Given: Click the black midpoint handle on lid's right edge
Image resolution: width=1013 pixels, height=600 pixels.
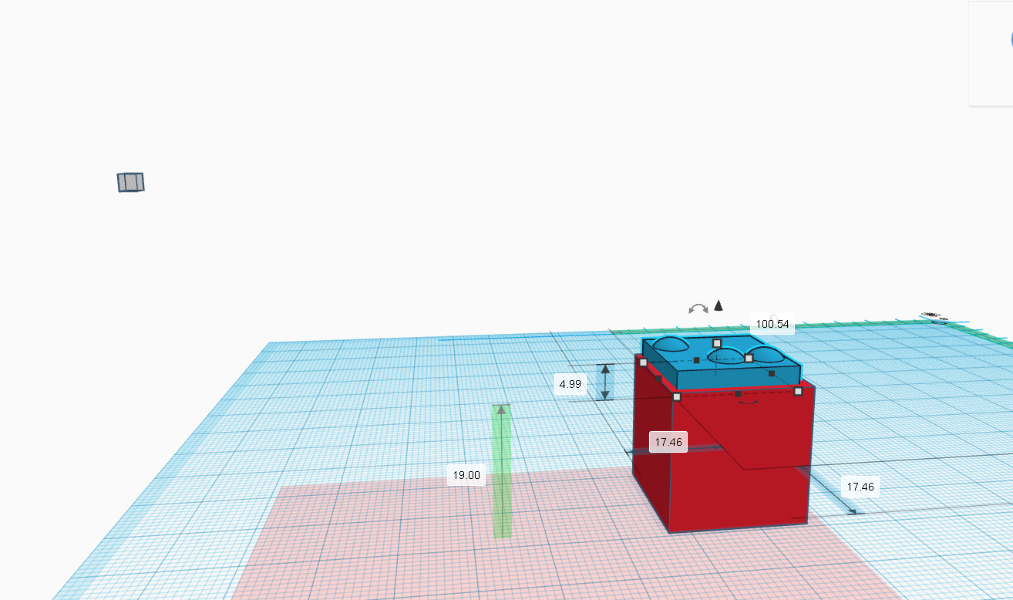Looking at the screenshot, I should pyautogui.click(x=772, y=373).
